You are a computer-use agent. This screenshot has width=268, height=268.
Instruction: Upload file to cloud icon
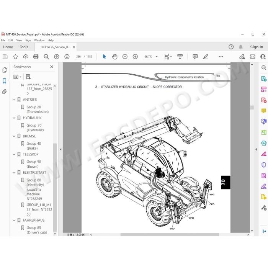[x=26, y=57]
